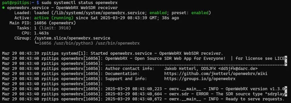Click the tree branch symbol before 16056 /usr/bin/python3
This screenshot has height=103, width=291.
point(37,43)
